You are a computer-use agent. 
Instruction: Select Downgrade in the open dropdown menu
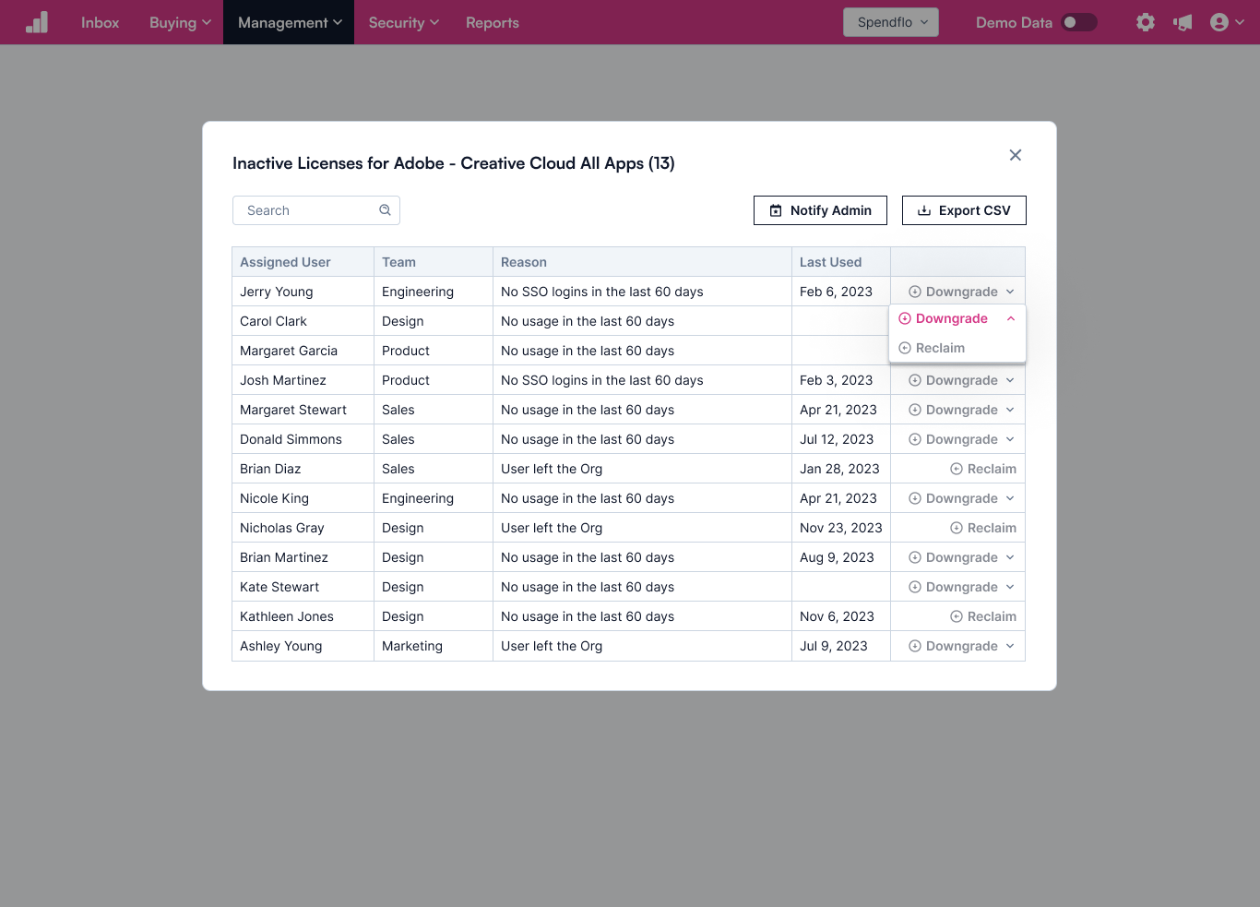tap(957, 318)
